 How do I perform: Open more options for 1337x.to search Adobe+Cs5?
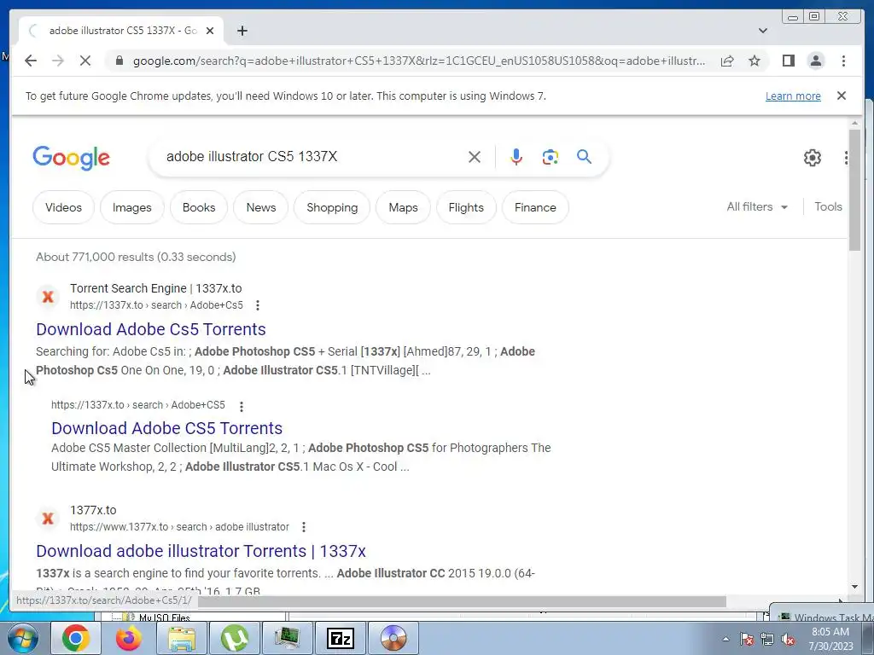[257, 305]
